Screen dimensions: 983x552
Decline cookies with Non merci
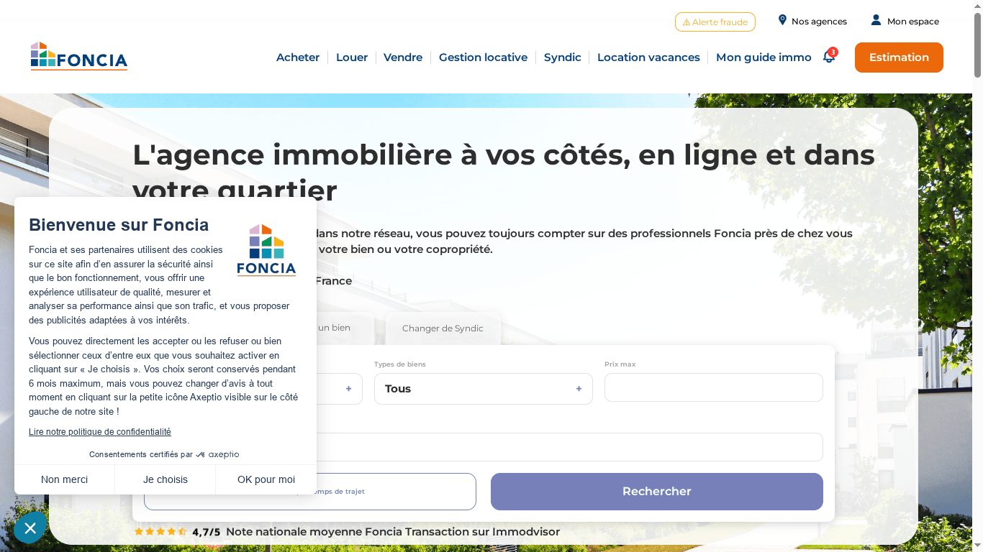(64, 479)
